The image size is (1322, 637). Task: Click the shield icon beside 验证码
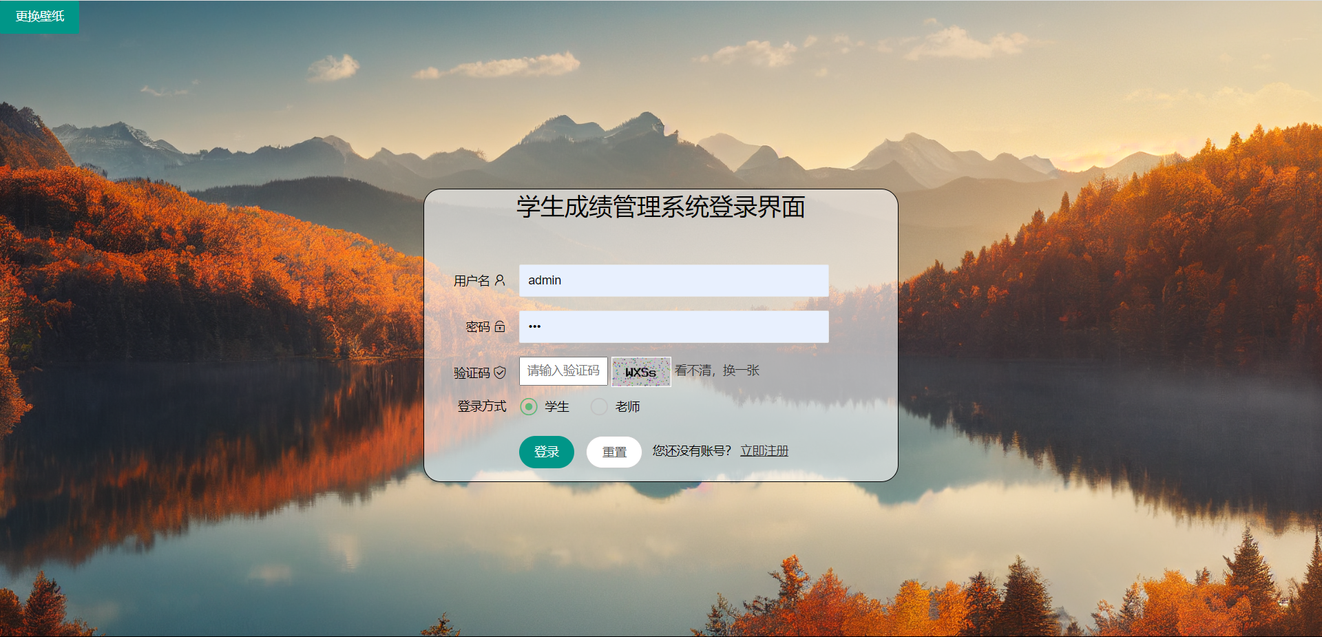500,373
